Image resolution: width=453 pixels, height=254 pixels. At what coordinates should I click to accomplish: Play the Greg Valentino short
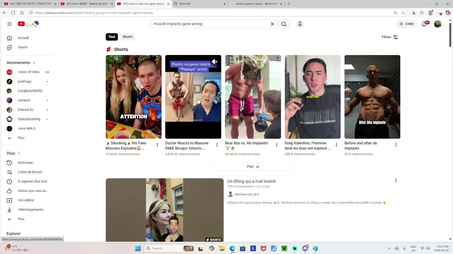coord(312,97)
